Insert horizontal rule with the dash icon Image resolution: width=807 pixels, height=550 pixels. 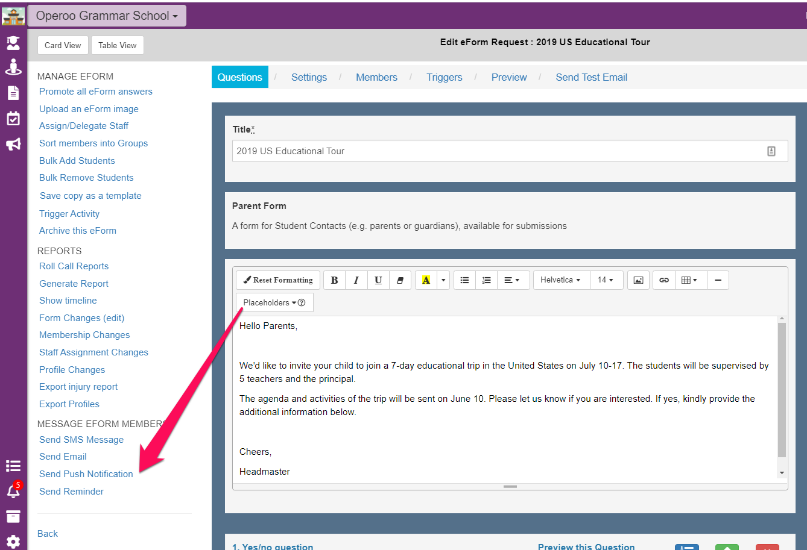tap(718, 280)
